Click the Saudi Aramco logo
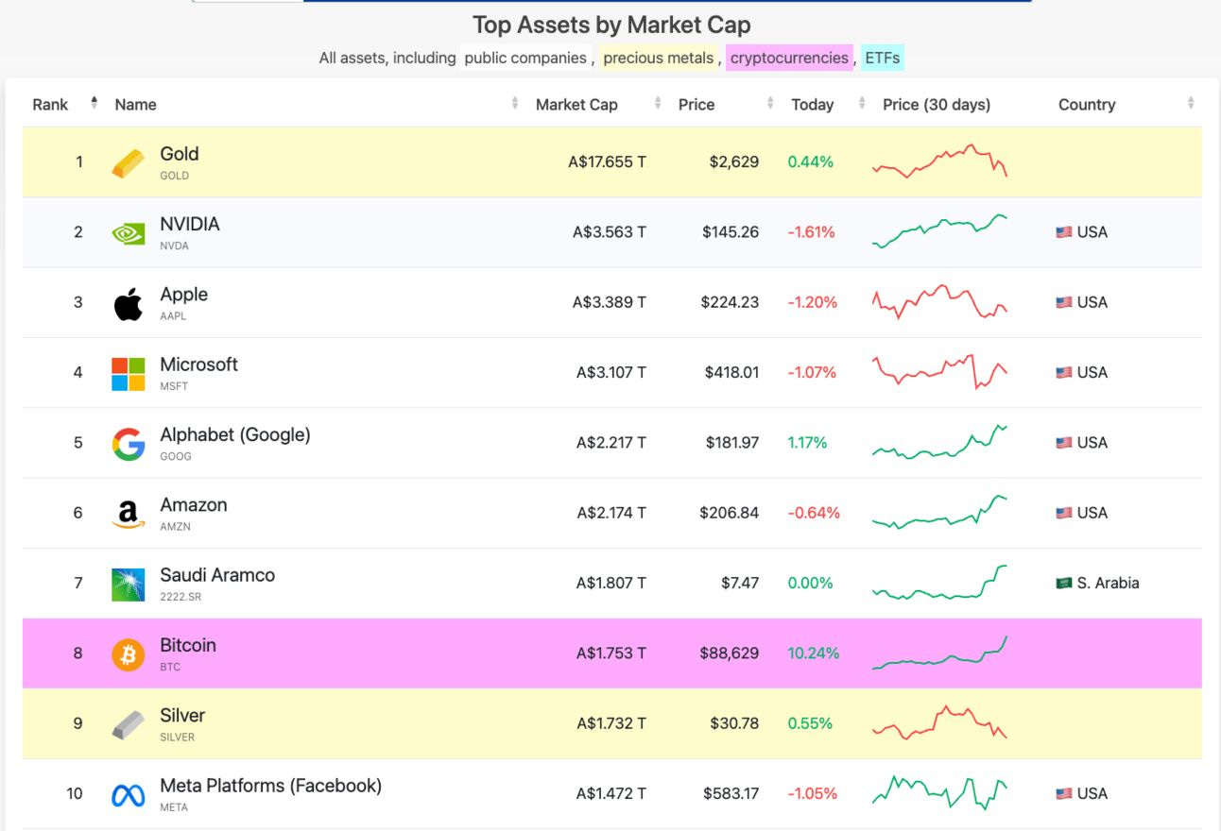This screenshot has height=831, width=1221. click(x=128, y=583)
